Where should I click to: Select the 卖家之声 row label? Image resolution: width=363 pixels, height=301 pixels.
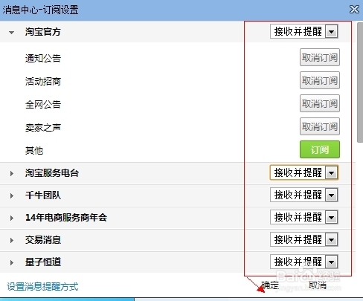pos(43,127)
